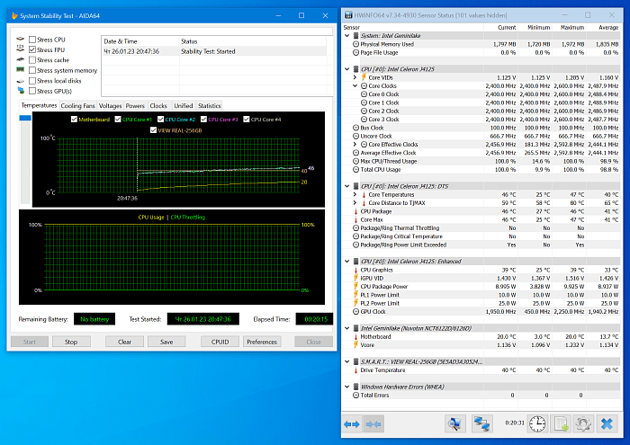The image size is (630, 445).
Task: Click the Bus Clock circle icon
Action: coord(355,128)
